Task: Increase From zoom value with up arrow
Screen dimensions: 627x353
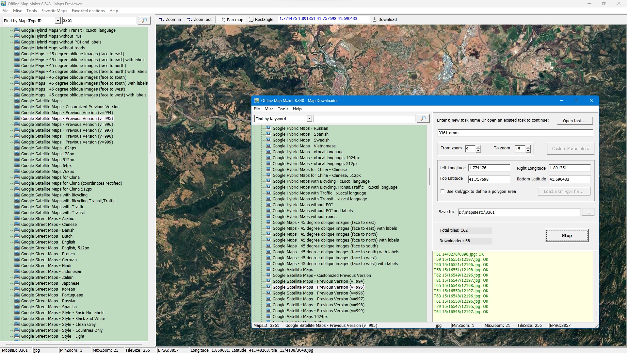Action: click(478, 147)
